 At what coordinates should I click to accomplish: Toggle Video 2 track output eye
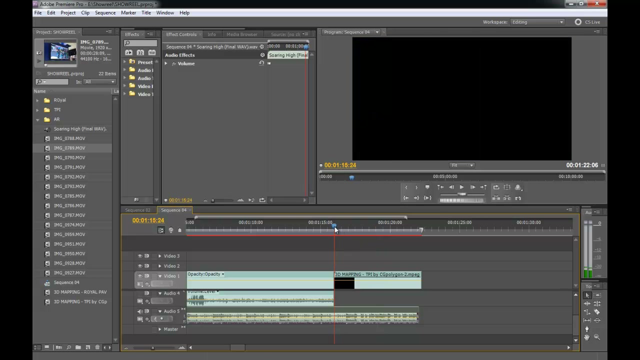(x=140, y=266)
